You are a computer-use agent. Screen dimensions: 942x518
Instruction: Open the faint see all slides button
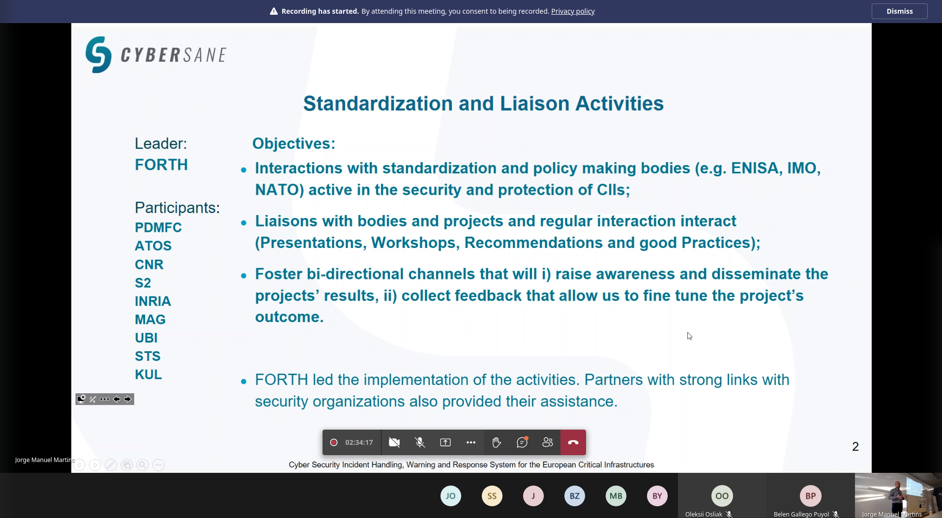127,465
